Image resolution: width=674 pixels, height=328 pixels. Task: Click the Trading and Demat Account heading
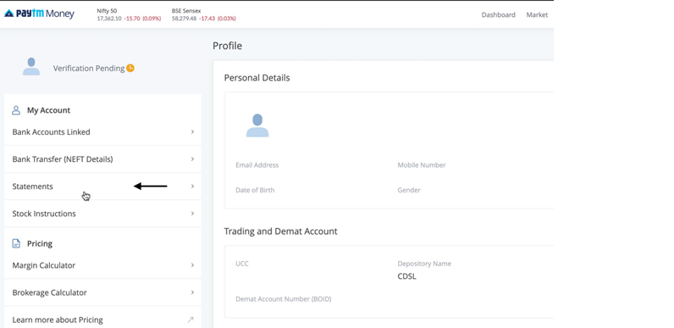pyautogui.click(x=280, y=231)
